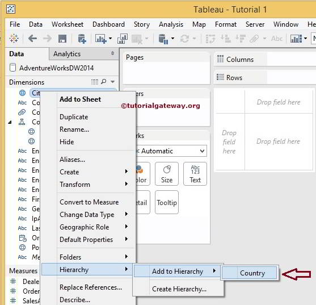Click the Hierarchy context menu item
316x305 pixels.
point(87,269)
